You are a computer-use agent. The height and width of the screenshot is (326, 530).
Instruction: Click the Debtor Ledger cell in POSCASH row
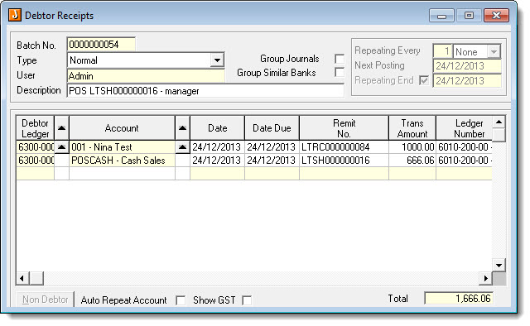(35, 161)
